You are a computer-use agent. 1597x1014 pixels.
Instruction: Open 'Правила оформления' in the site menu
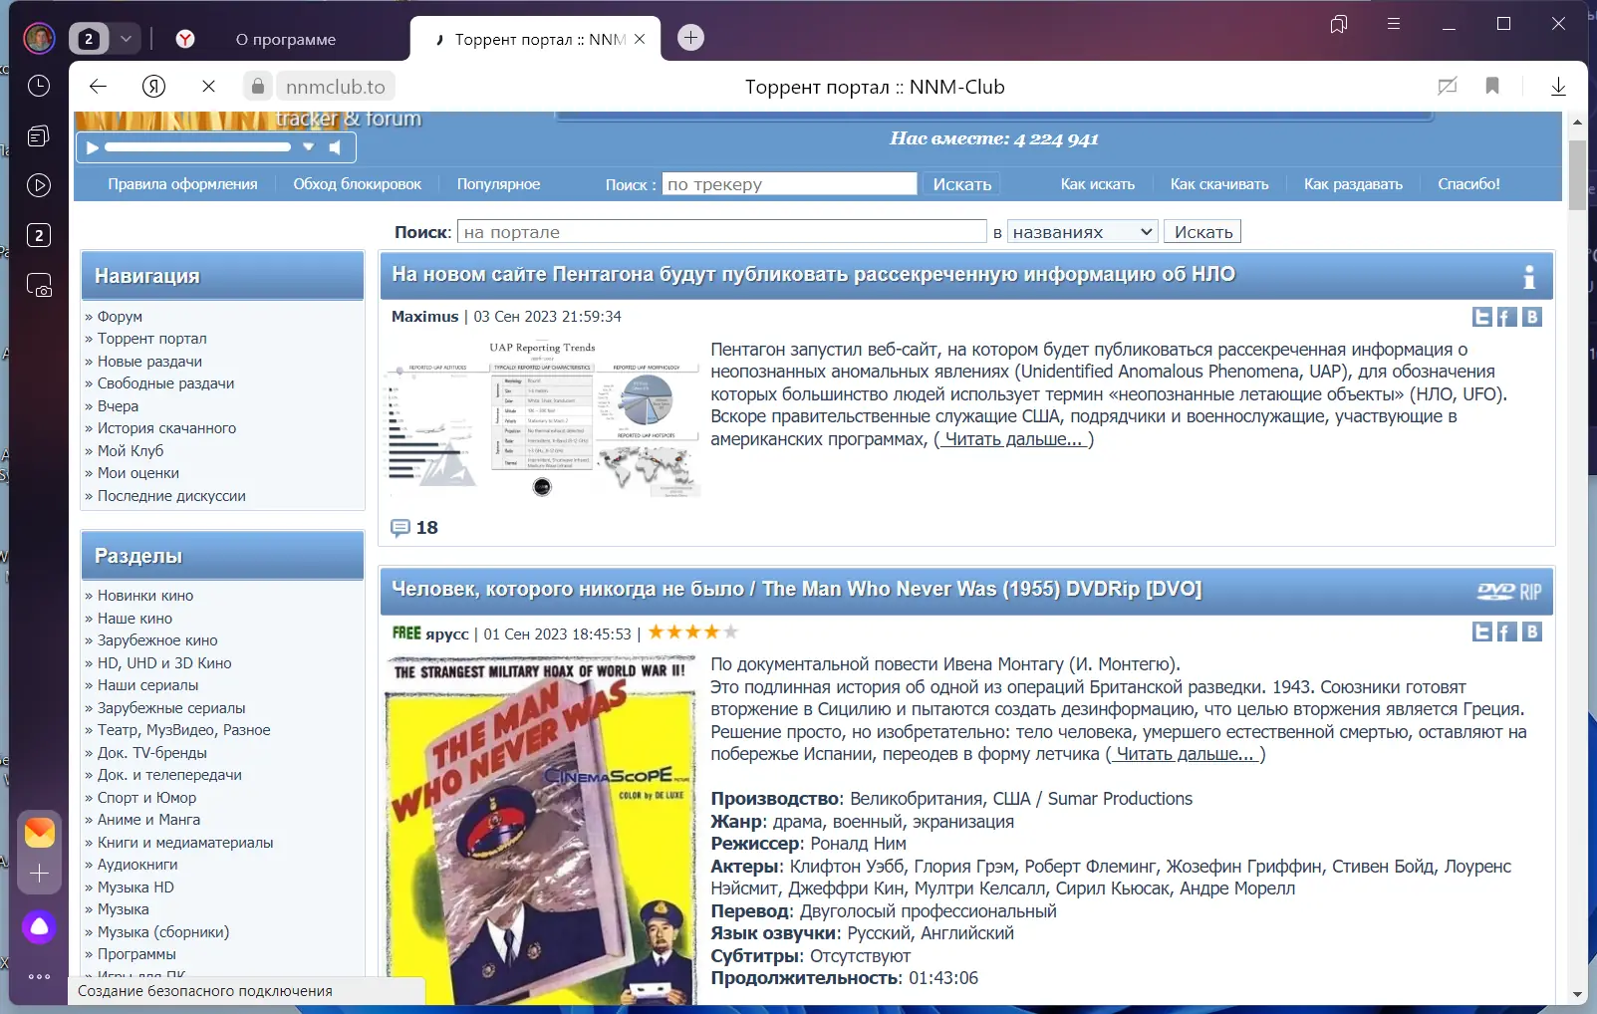pyautogui.click(x=182, y=184)
